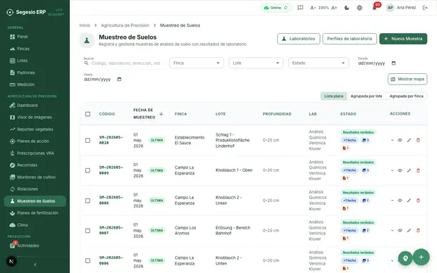Open the Desde date picker calendar icon
Screen dimensions: 437x273
(393, 63)
